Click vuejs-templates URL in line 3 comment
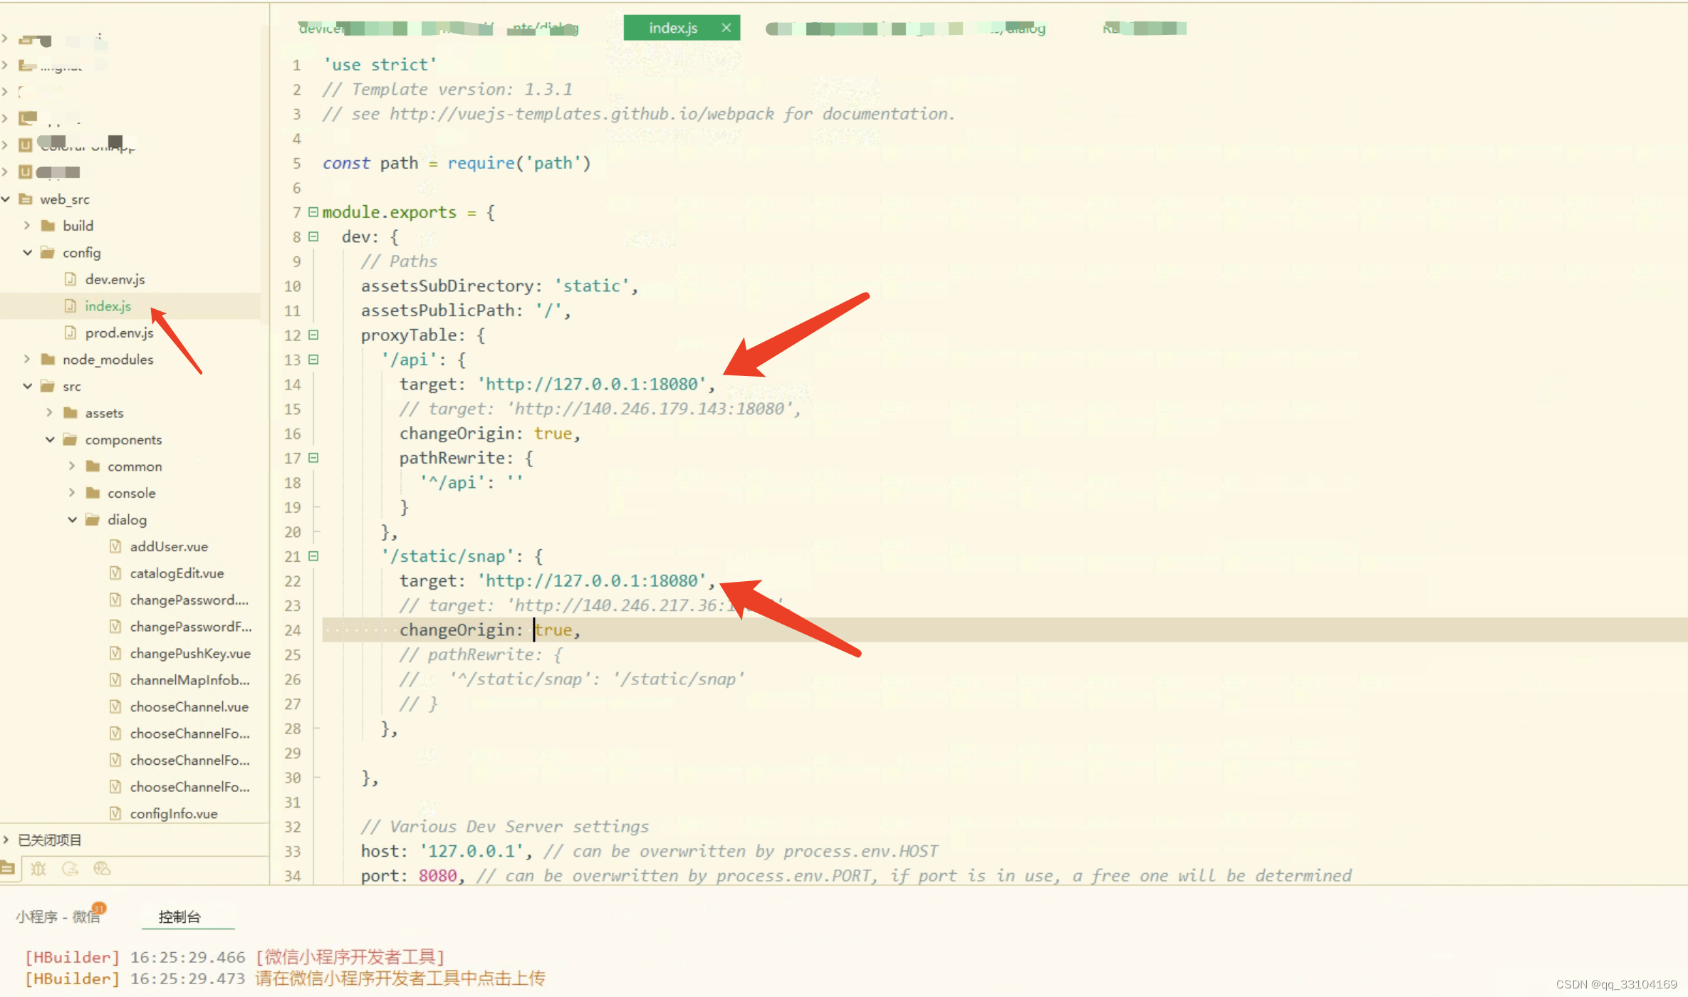The height and width of the screenshot is (997, 1688). [581, 114]
